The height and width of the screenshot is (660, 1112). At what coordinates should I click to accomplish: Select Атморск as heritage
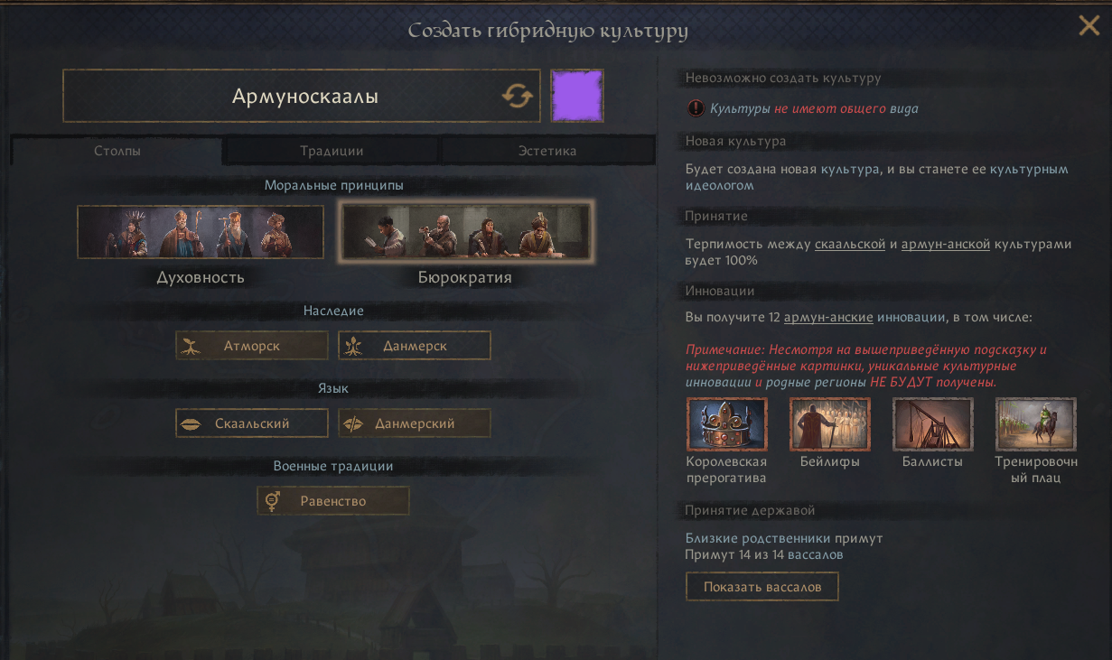click(x=252, y=346)
